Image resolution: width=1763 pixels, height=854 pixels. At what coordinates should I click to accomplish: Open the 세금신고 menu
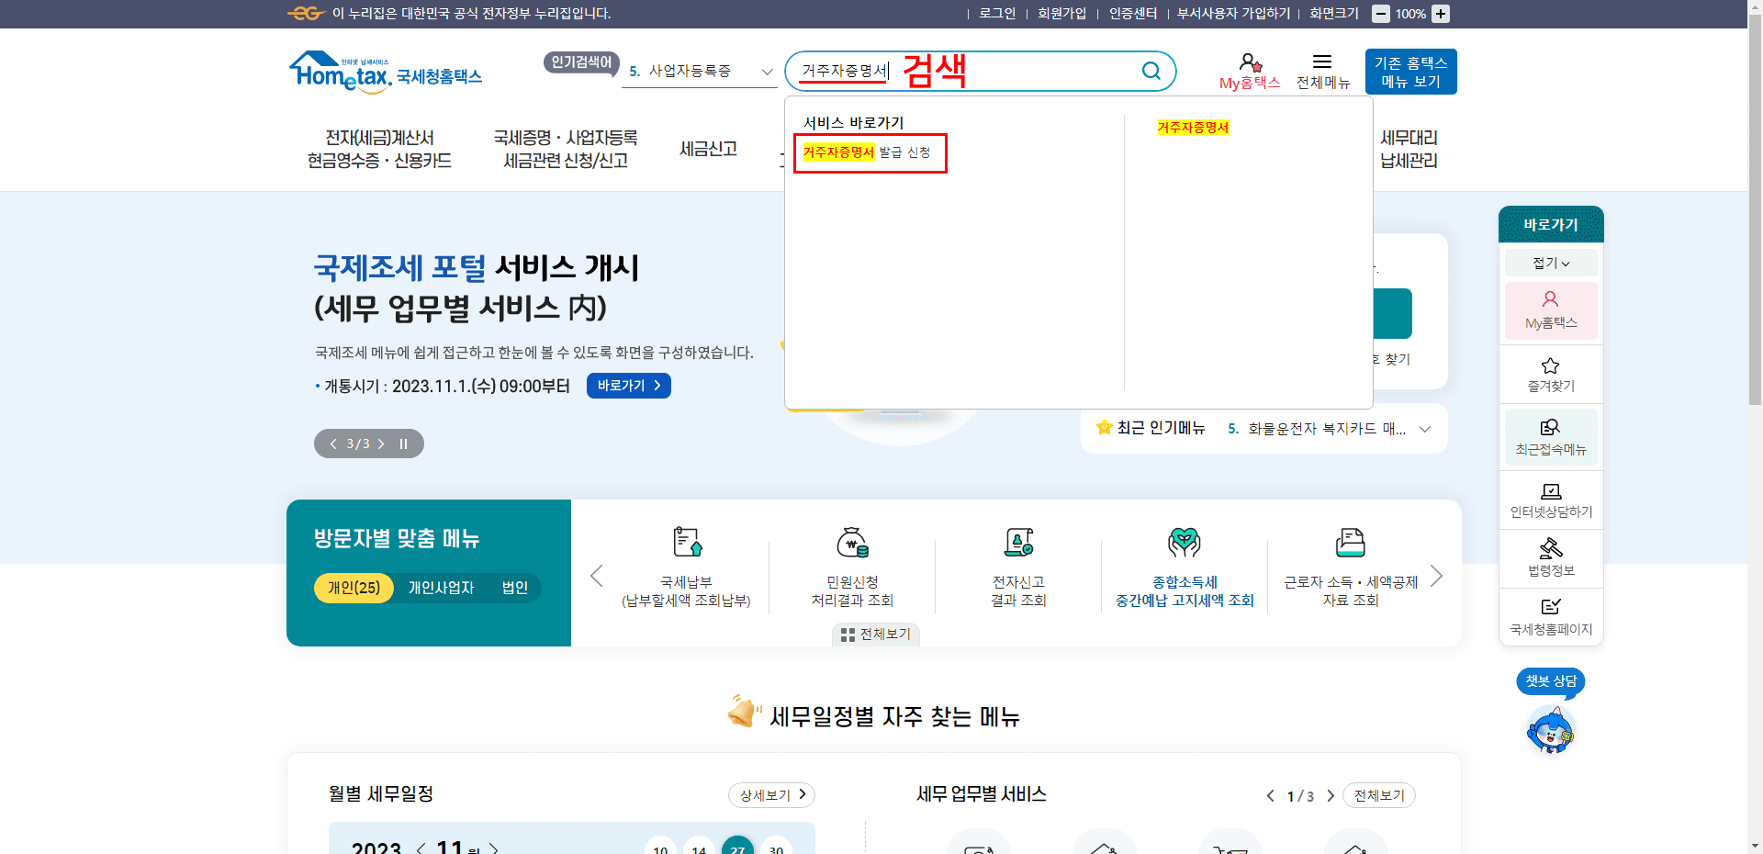click(x=708, y=149)
